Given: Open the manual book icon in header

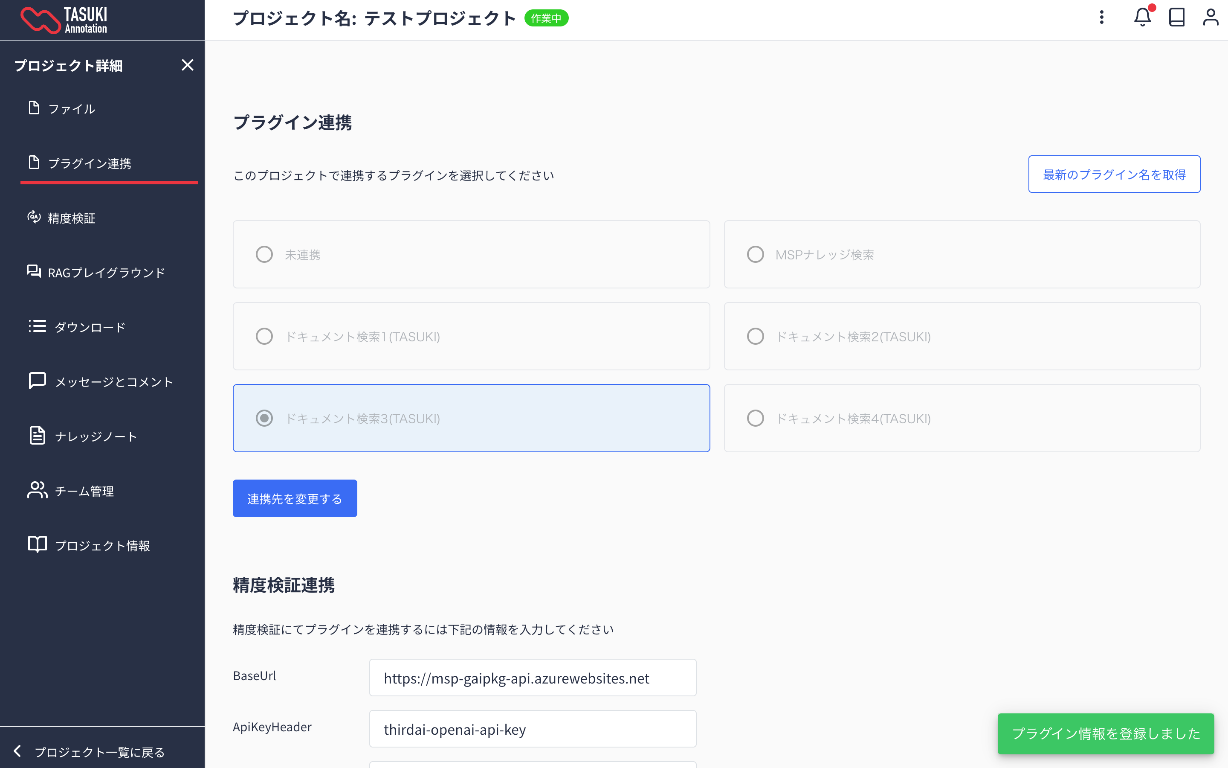Looking at the screenshot, I should [x=1176, y=18].
